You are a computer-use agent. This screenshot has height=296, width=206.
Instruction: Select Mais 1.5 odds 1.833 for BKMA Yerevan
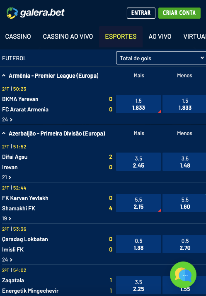138,104
